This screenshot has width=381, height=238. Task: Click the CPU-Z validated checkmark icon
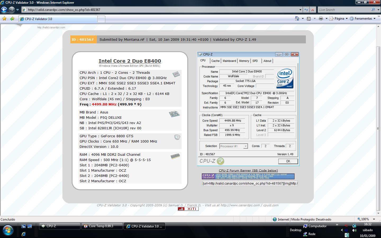[220, 161]
